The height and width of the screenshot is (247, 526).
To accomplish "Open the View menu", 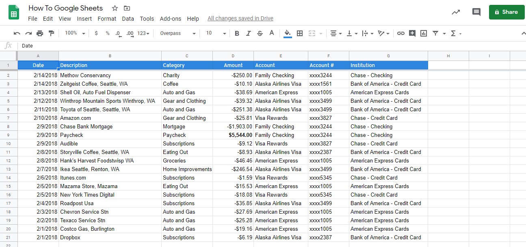I will click(x=65, y=19).
